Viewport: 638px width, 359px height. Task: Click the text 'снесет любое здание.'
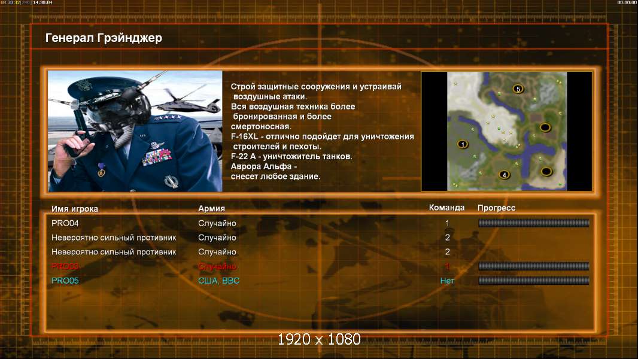pos(275,177)
